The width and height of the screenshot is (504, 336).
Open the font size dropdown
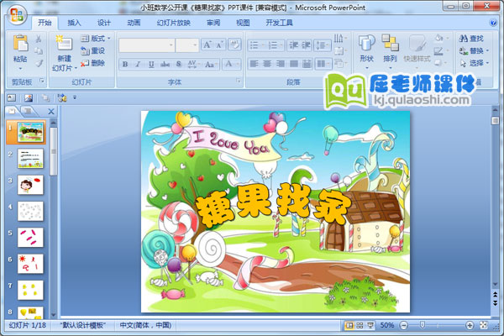(195, 45)
